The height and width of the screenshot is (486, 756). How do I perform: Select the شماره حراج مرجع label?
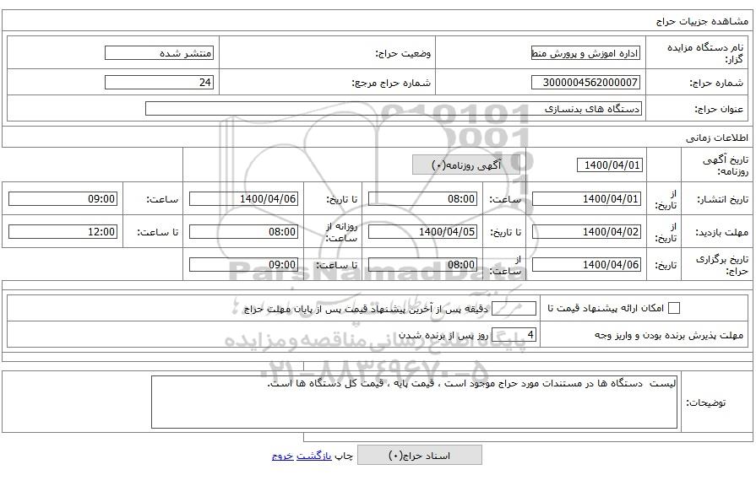click(x=391, y=83)
